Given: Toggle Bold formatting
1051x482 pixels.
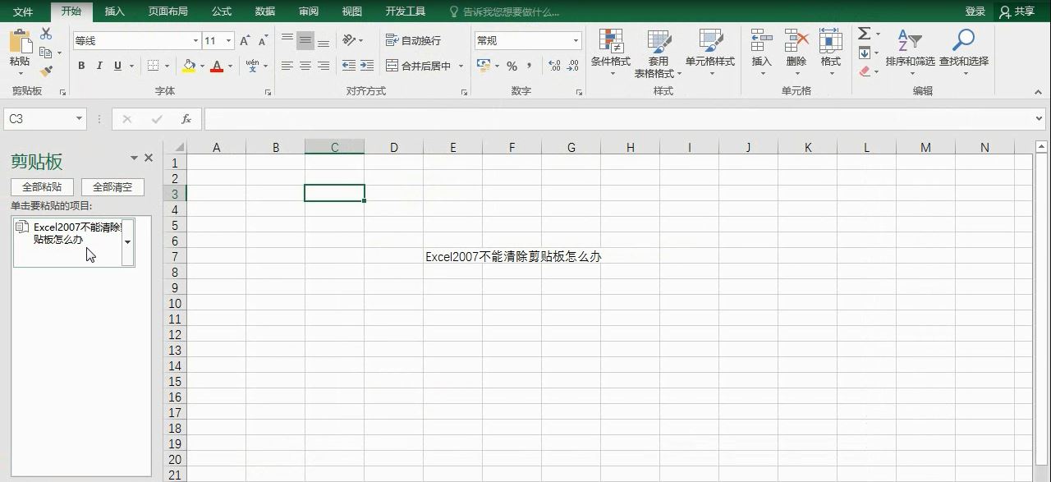Looking at the screenshot, I should (81, 66).
